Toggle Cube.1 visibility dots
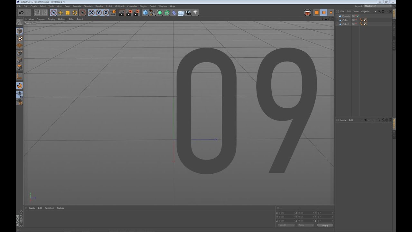 click(x=356, y=24)
